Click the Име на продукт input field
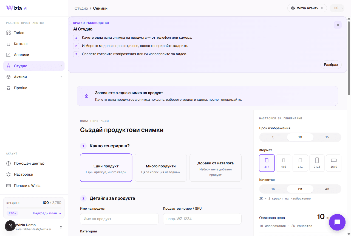The width and height of the screenshot is (351, 236). pos(119,219)
